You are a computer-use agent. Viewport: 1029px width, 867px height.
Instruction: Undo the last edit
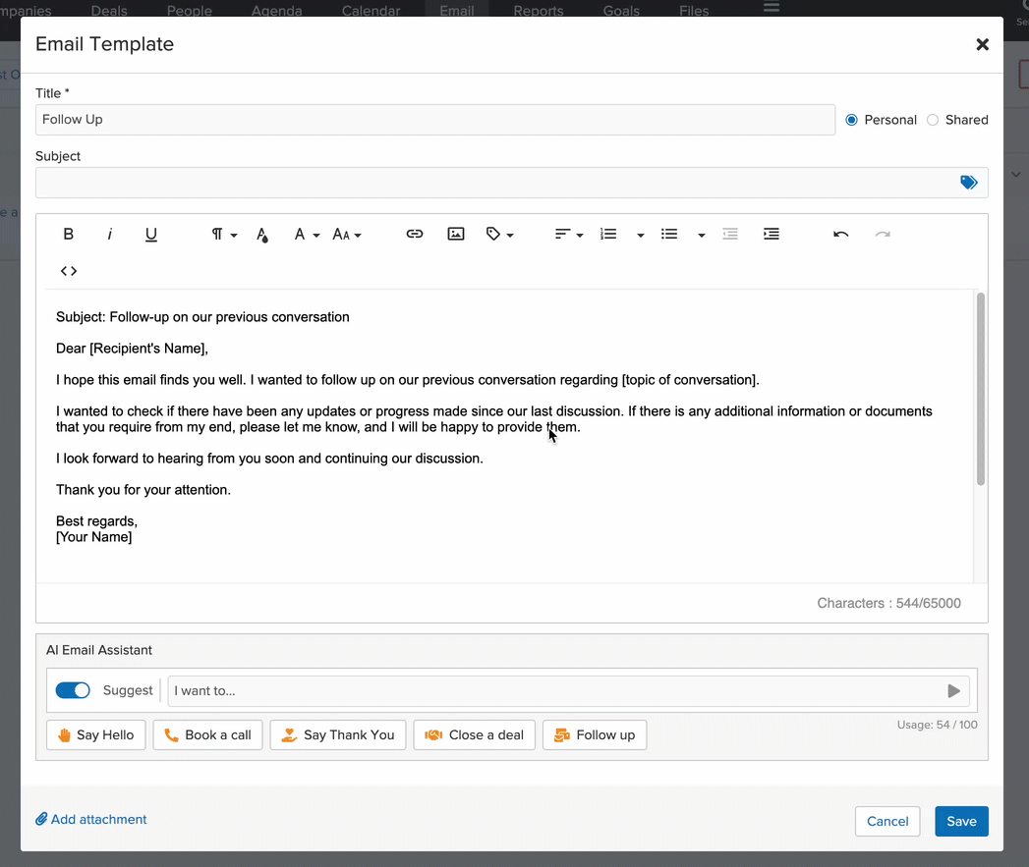[840, 235]
